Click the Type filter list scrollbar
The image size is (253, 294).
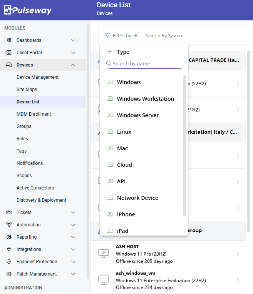click(184, 146)
